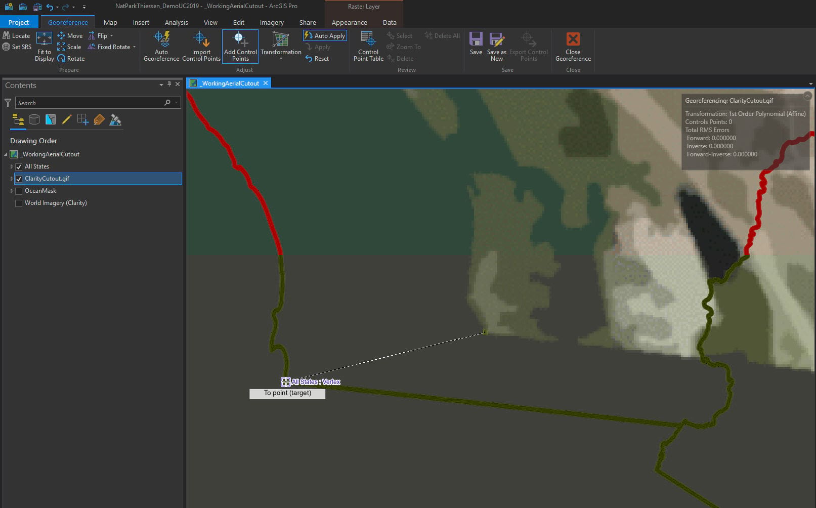Open the search options dropdown in Contents
This screenshot has width=816, height=508.
tap(176, 103)
